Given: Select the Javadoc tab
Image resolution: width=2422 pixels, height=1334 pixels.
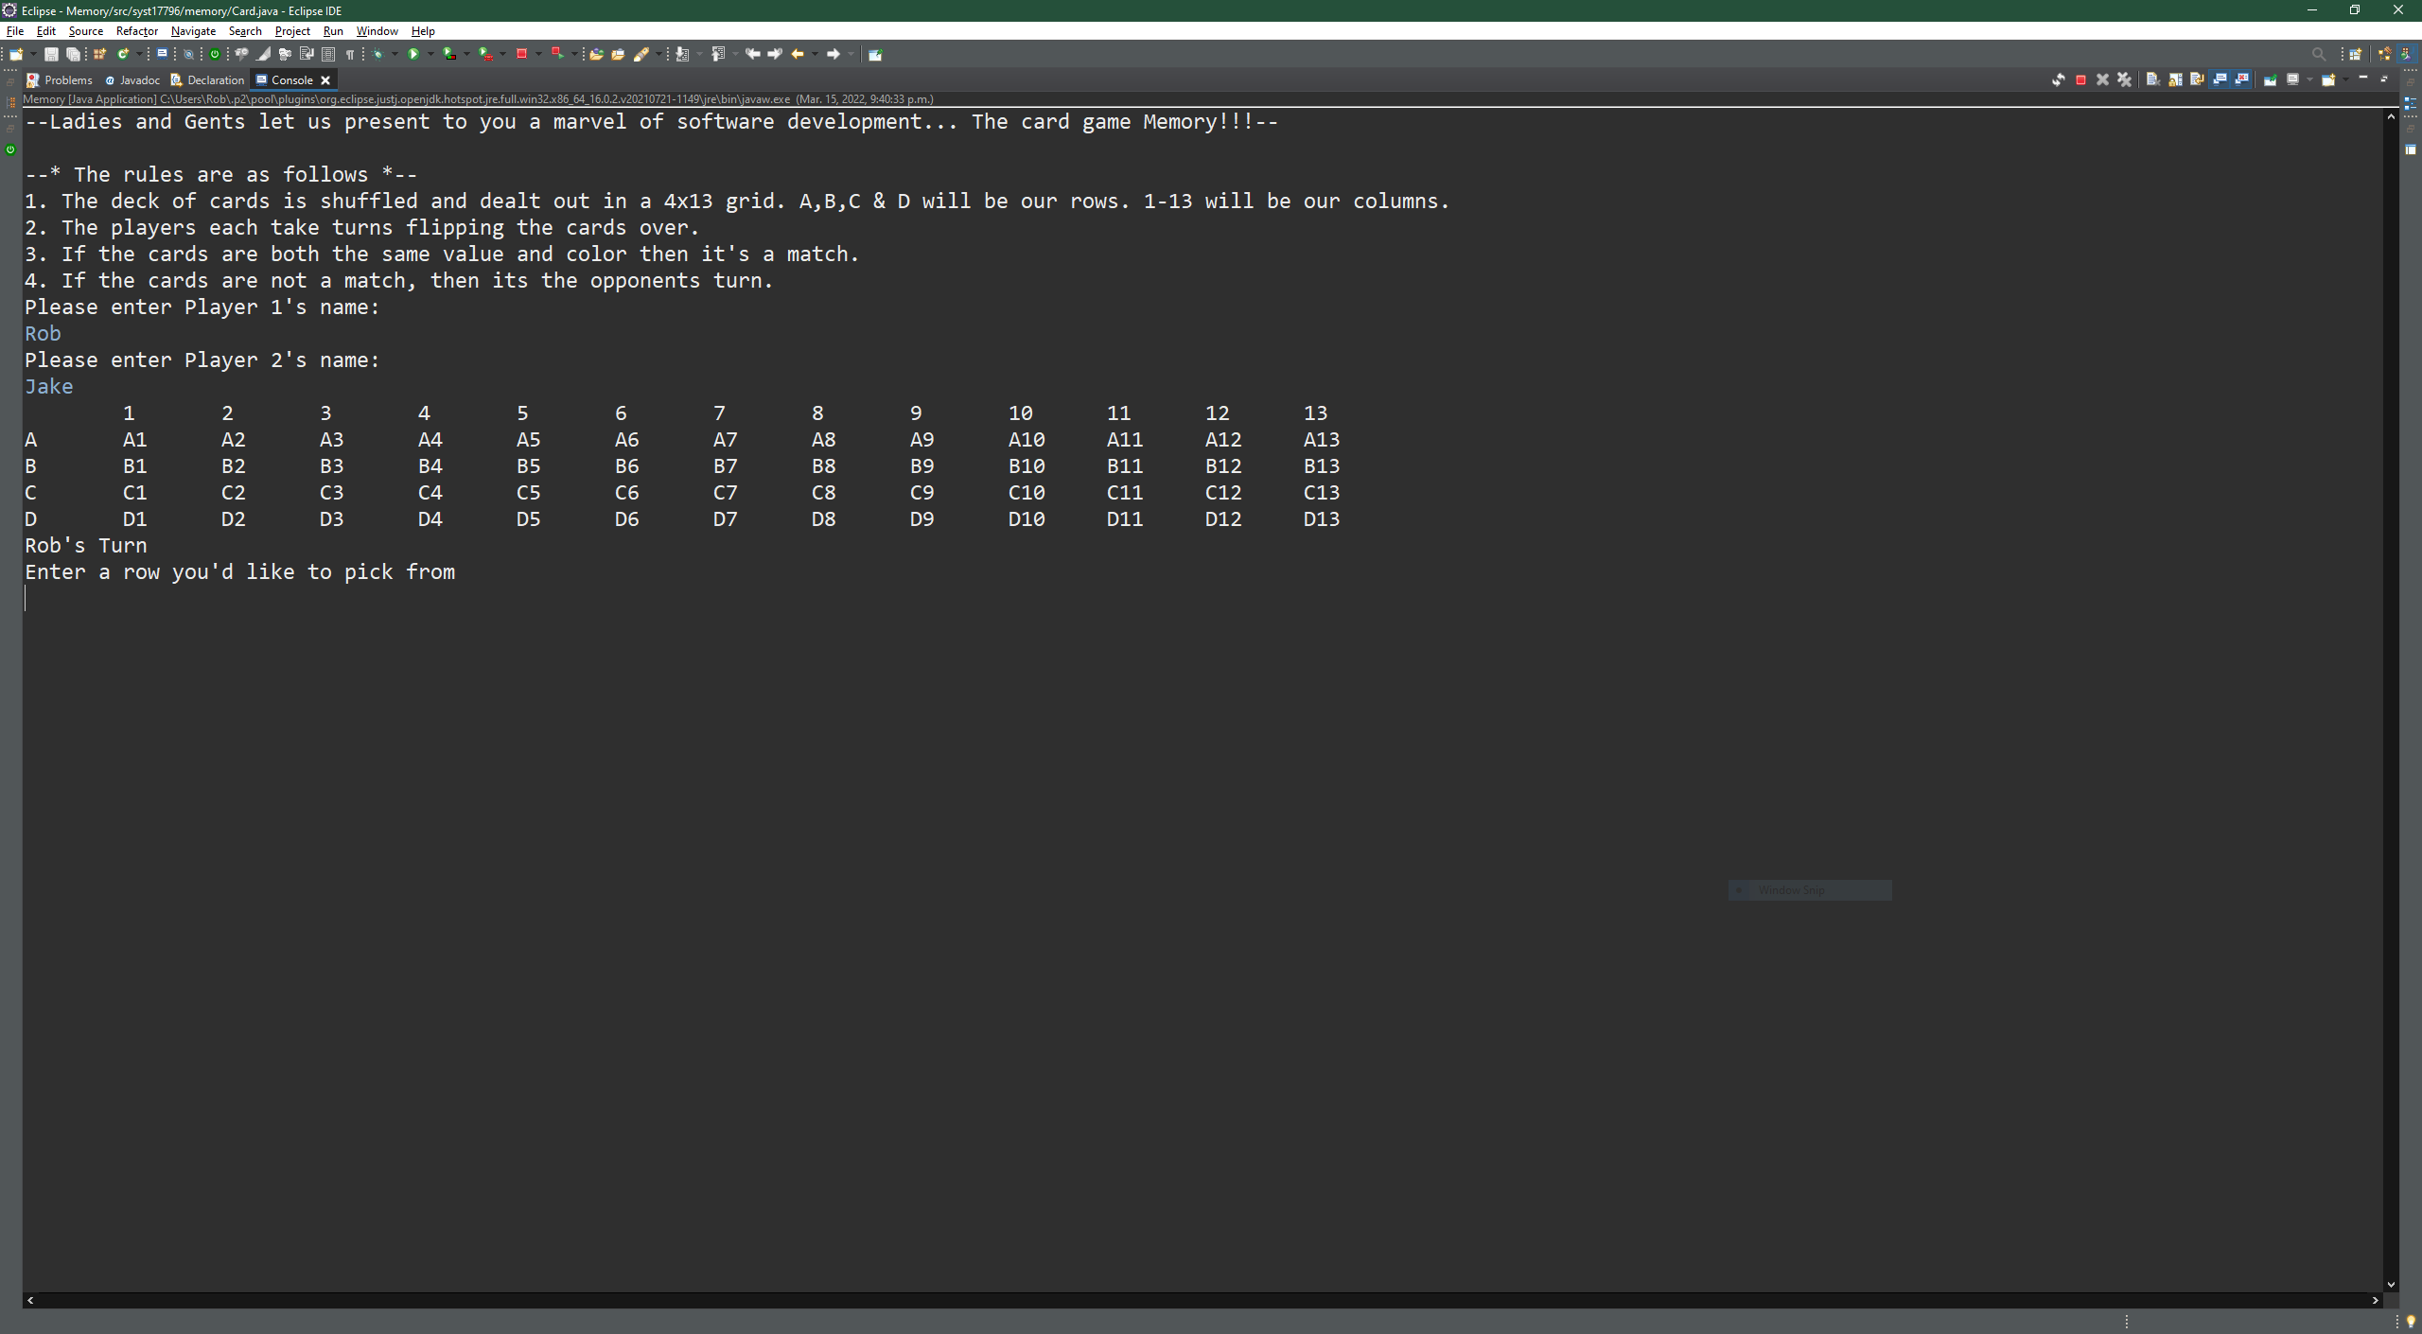Looking at the screenshot, I should pos(138,79).
